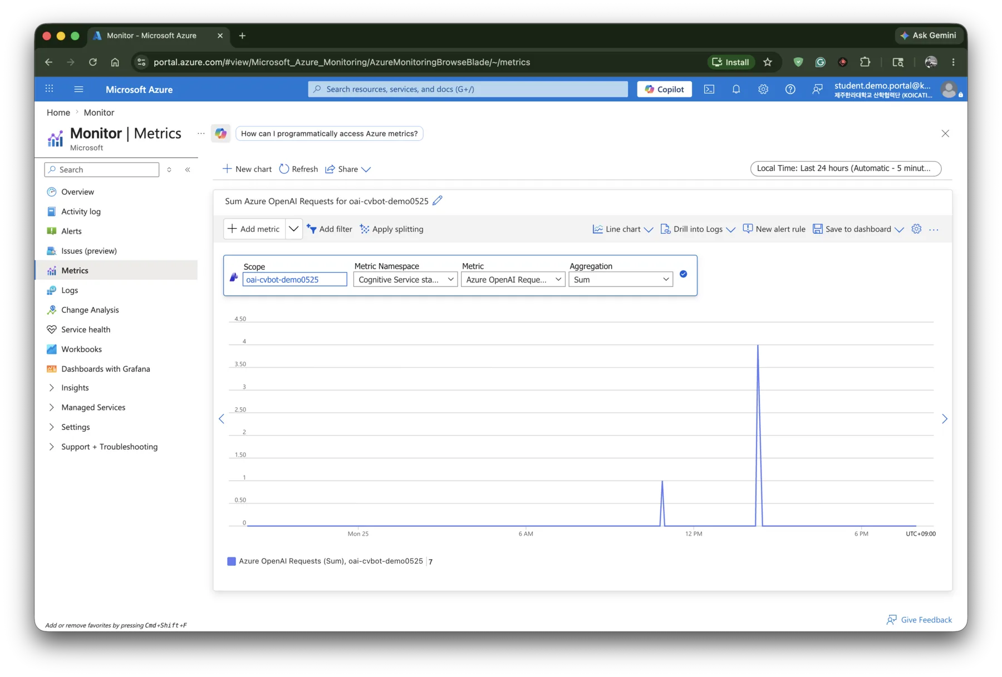Click the Copilot button in the header

click(x=664, y=89)
